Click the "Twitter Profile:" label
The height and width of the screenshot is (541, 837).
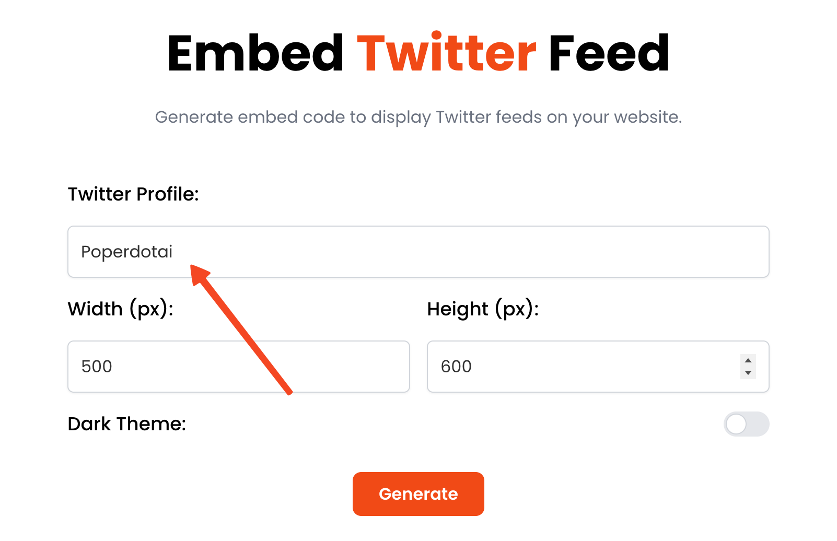tap(133, 194)
